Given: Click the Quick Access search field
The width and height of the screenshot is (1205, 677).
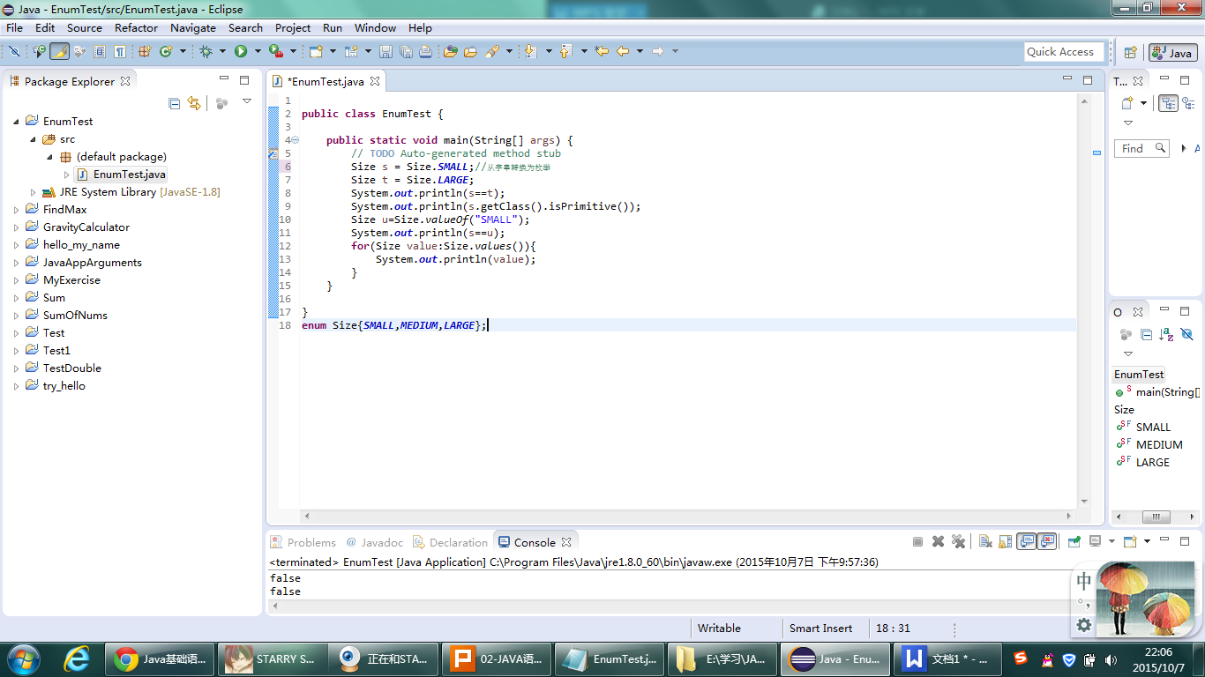Looking at the screenshot, I should coord(1065,52).
